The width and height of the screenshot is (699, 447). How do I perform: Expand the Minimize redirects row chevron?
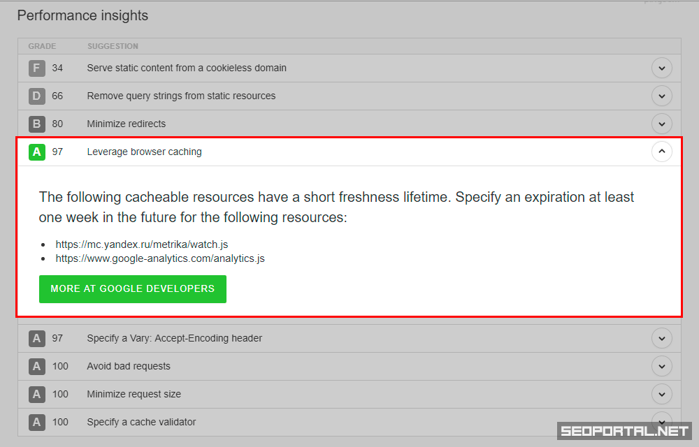click(x=661, y=124)
